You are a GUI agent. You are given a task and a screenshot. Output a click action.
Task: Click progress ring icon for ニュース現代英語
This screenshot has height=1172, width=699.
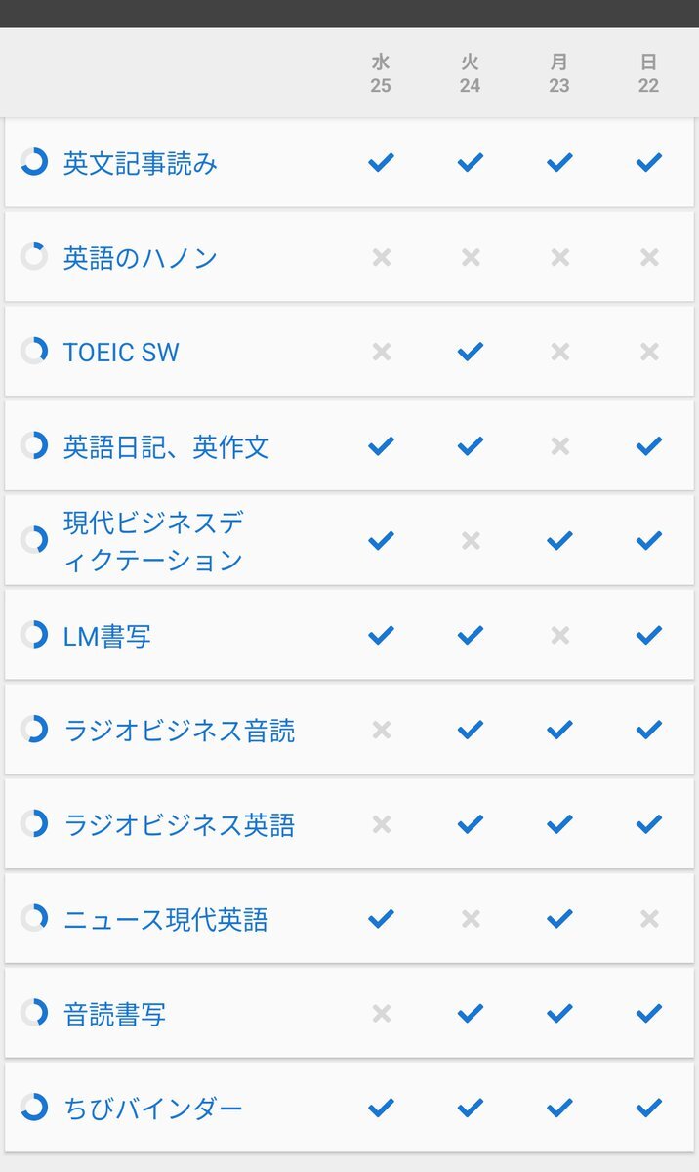click(34, 919)
